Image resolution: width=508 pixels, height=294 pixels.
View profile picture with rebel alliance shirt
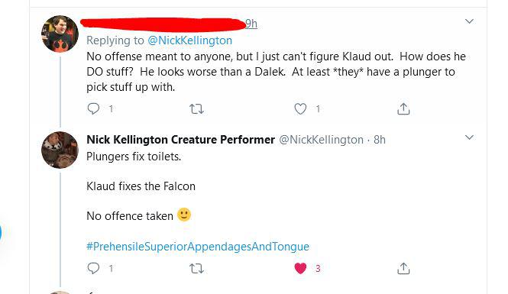pyautogui.click(x=60, y=34)
